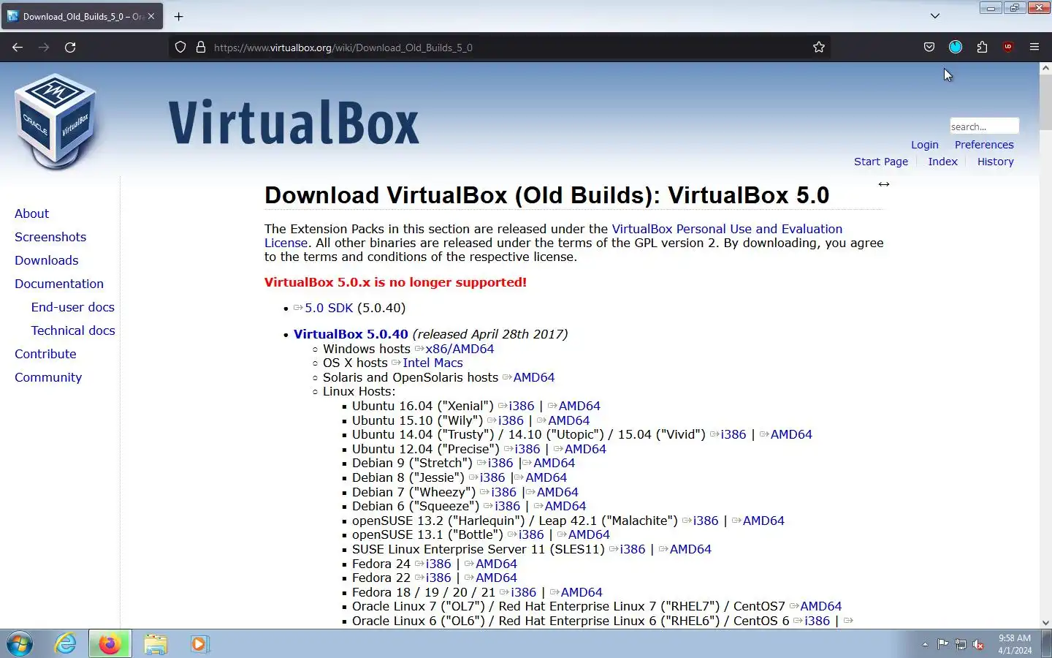Click the VirtualBox 5.0.40 heading link
This screenshot has height=658, width=1052.
(351, 334)
